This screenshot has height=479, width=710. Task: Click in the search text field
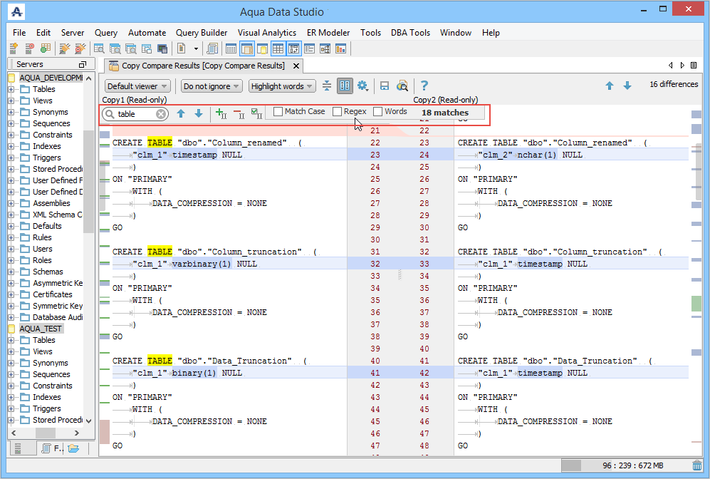tap(135, 114)
